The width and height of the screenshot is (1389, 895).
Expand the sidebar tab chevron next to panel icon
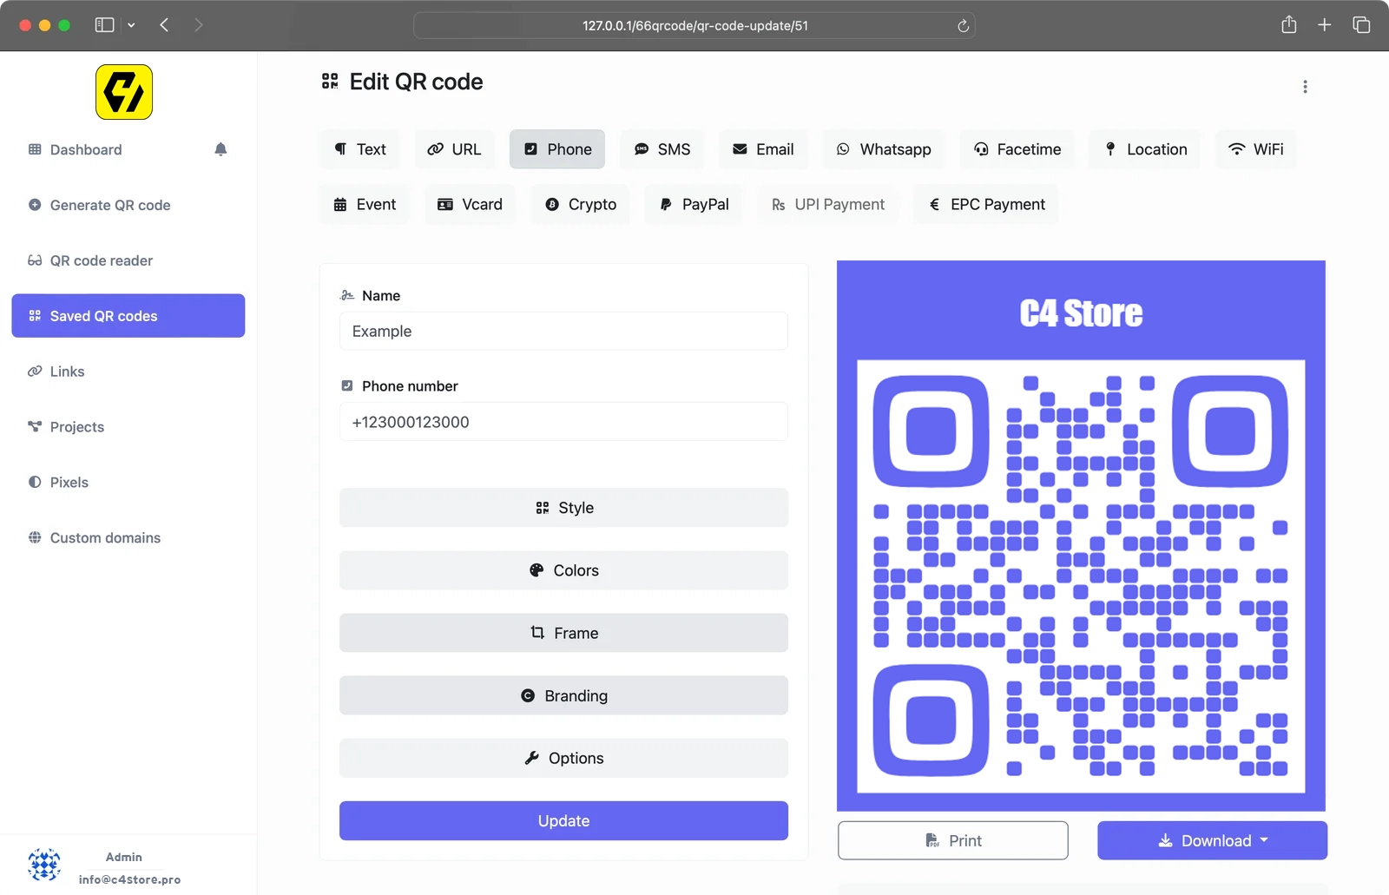pos(132,25)
